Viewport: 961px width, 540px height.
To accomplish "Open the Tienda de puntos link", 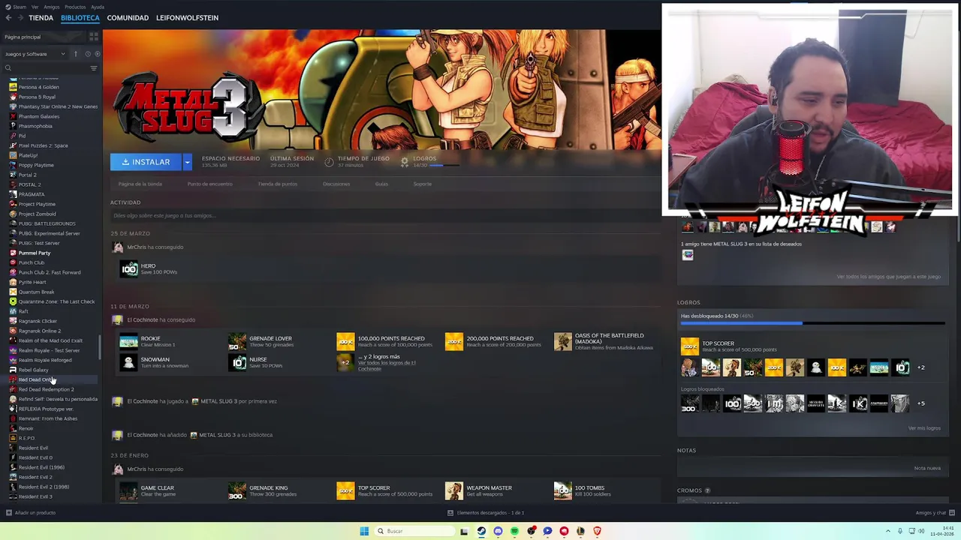I will coord(278,184).
